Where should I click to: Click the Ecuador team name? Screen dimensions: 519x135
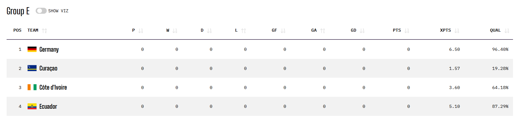tap(48, 107)
